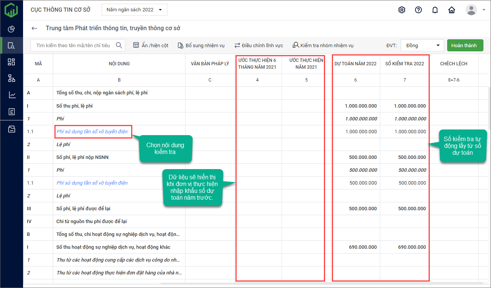
Task: Click the help question mark icon
Action: (418, 10)
